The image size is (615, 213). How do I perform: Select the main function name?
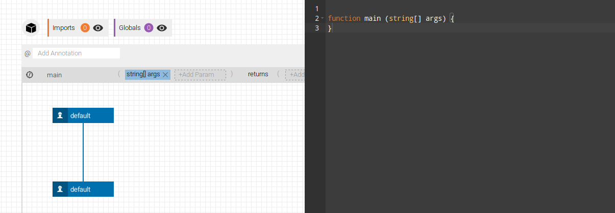coord(54,75)
